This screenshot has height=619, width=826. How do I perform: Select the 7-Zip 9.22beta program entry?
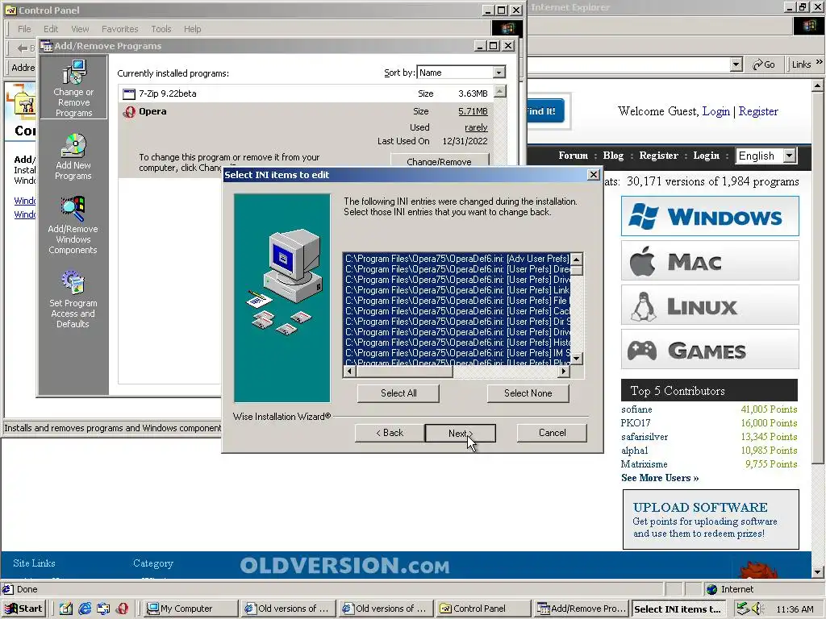306,93
